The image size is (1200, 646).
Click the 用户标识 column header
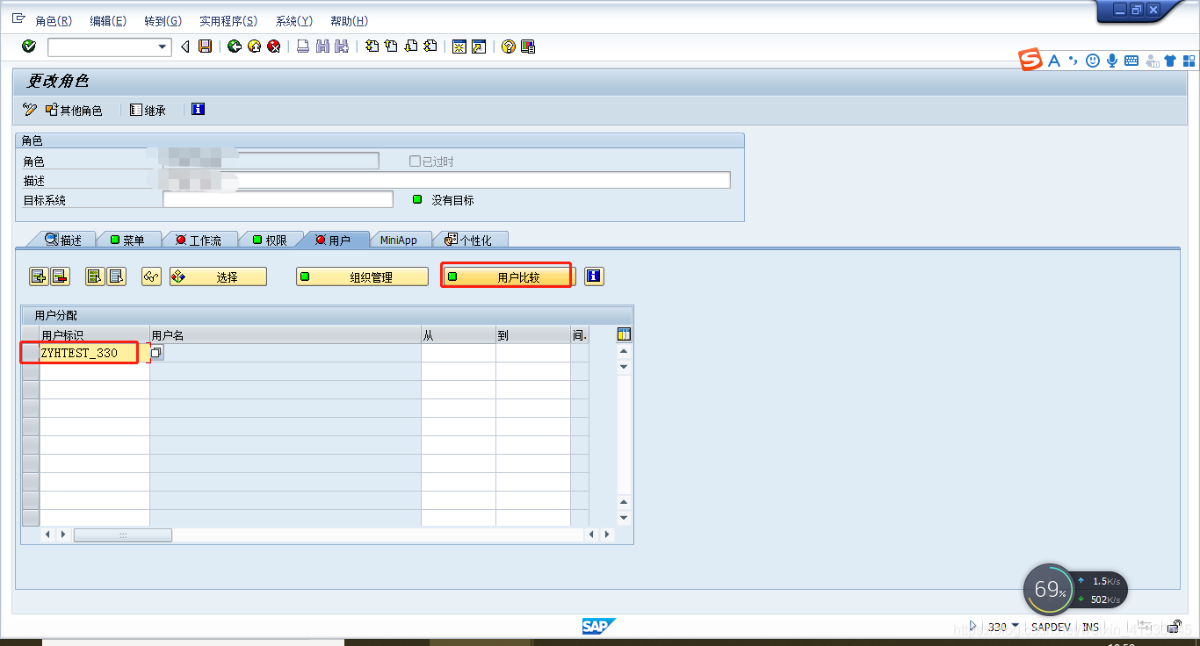click(95, 335)
